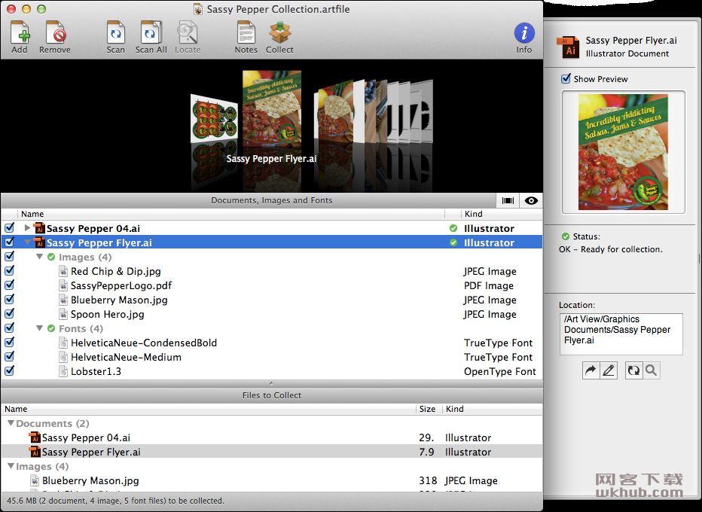This screenshot has height=512, width=702.
Task: Click the Location path text field
Action: coord(621,334)
